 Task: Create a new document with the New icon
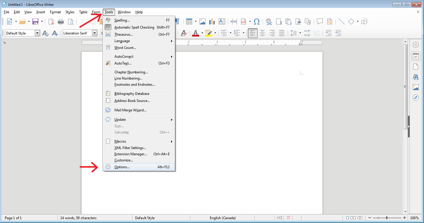(9, 22)
